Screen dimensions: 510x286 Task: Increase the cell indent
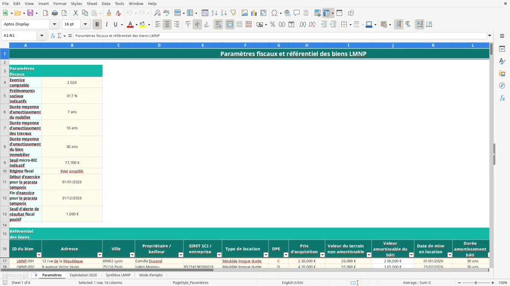tap(324, 25)
